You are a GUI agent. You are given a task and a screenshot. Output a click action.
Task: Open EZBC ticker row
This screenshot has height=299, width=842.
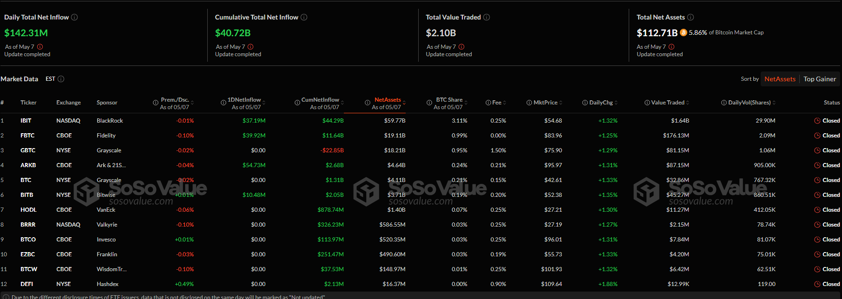[x=27, y=254]
